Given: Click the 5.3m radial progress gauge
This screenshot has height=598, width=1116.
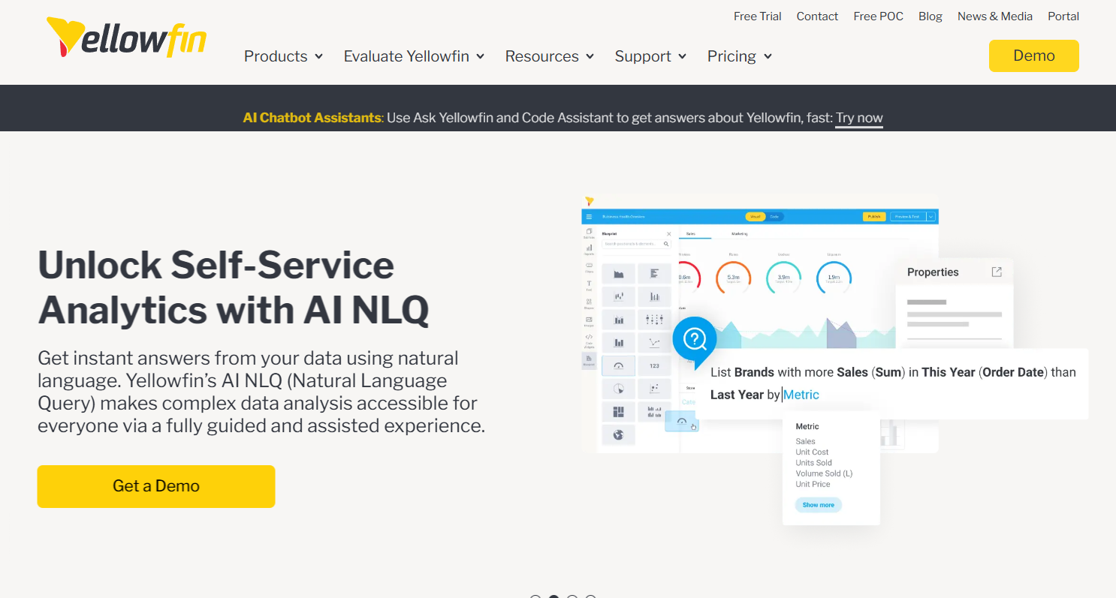Looking at the screenshot, I should (733, 278).
